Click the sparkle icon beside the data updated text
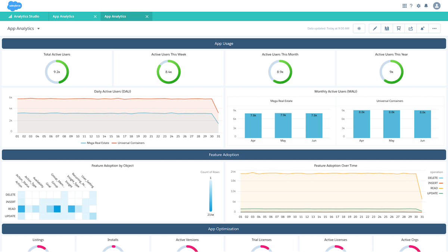Viewport: 448px width, 252px height. [359, 28]
